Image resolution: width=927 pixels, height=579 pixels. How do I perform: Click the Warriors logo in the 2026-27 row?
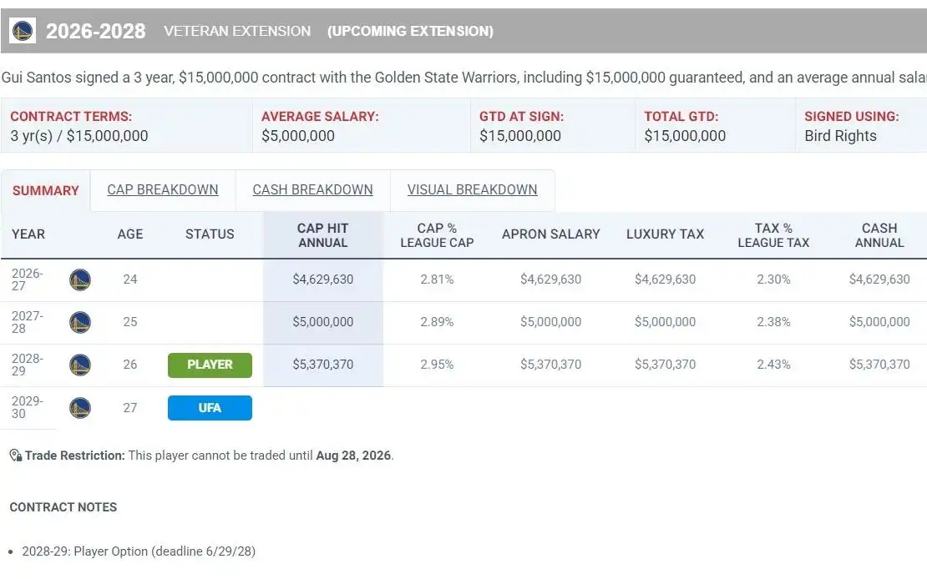click(80, 279)
